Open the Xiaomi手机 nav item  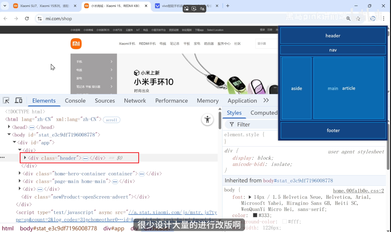pyautogui.click(x=127, y=44)
